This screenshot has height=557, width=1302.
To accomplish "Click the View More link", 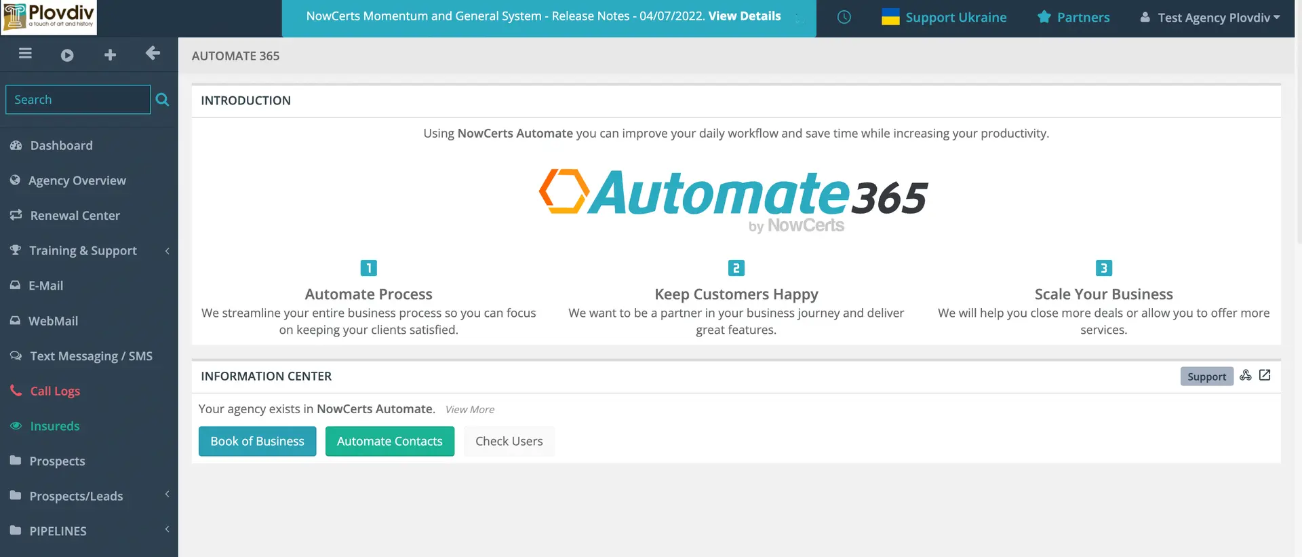I will [470, 410].
